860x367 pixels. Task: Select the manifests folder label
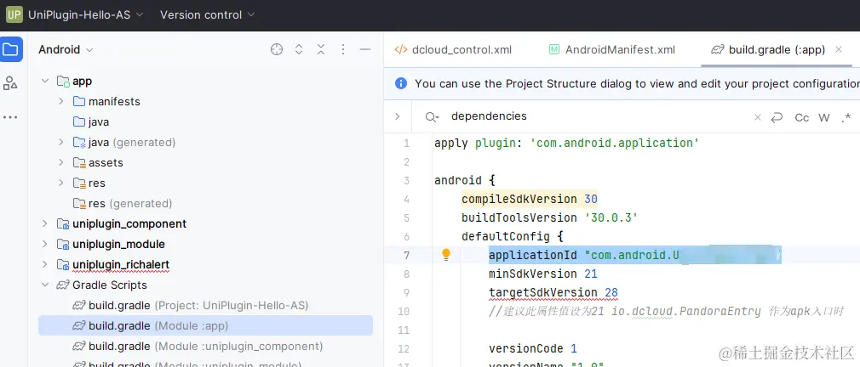tap(114, 102)
